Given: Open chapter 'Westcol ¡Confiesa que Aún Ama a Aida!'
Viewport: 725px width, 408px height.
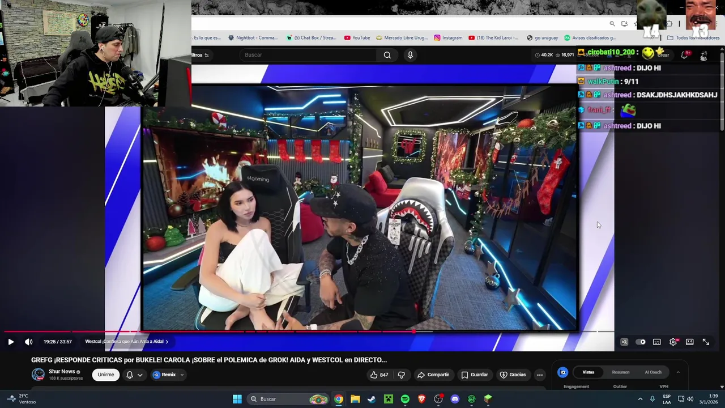Looking at the screenshot, I should coord(126,342).
